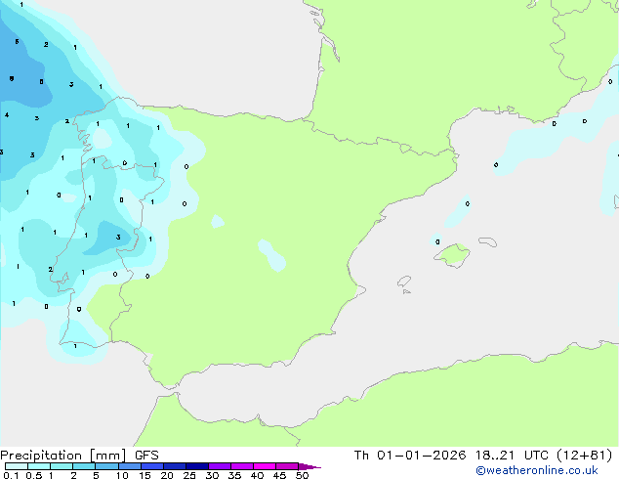Click the 'Th 01-01-2026' date text

coord(410,456)
